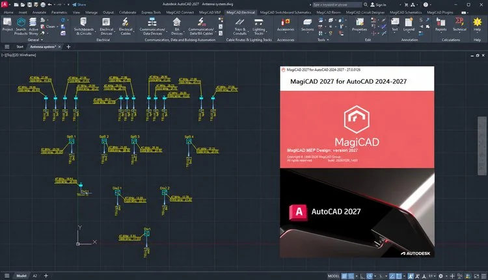The height and width of the screenshot is (280, 488).
Task: Open the MagiCAD Properties tool
Action: point(359,25)
